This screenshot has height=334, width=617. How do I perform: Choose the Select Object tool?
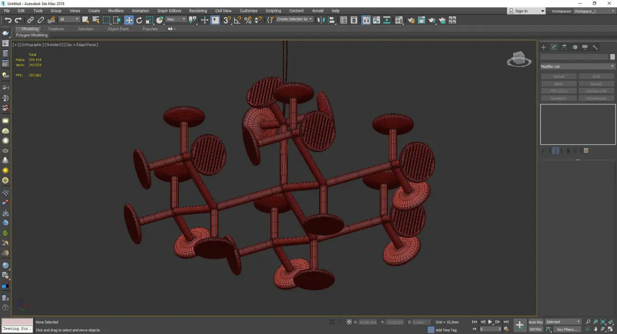pyautogui.click(x=85, y=20)
